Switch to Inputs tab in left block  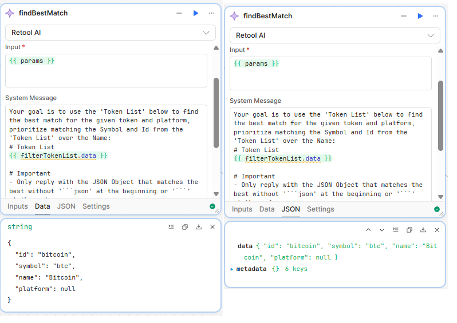(x=18, y=206)
